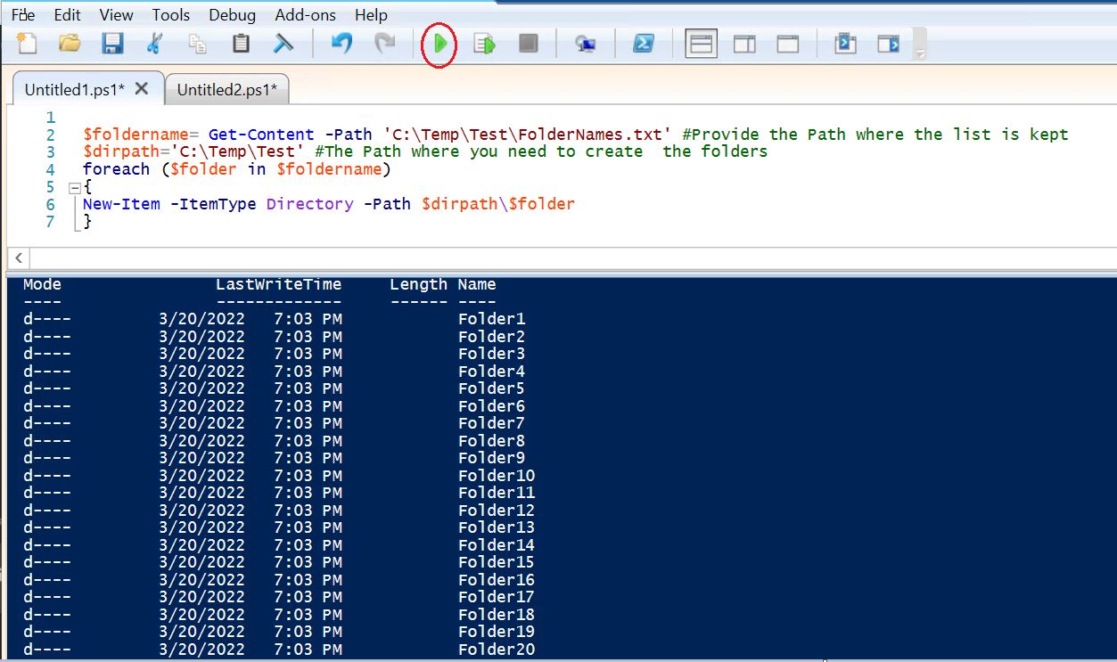Image resolution: width=1117 pixels, height=662 pixels.
Task: Open the Debug menu
Action: tap(232, 14)
